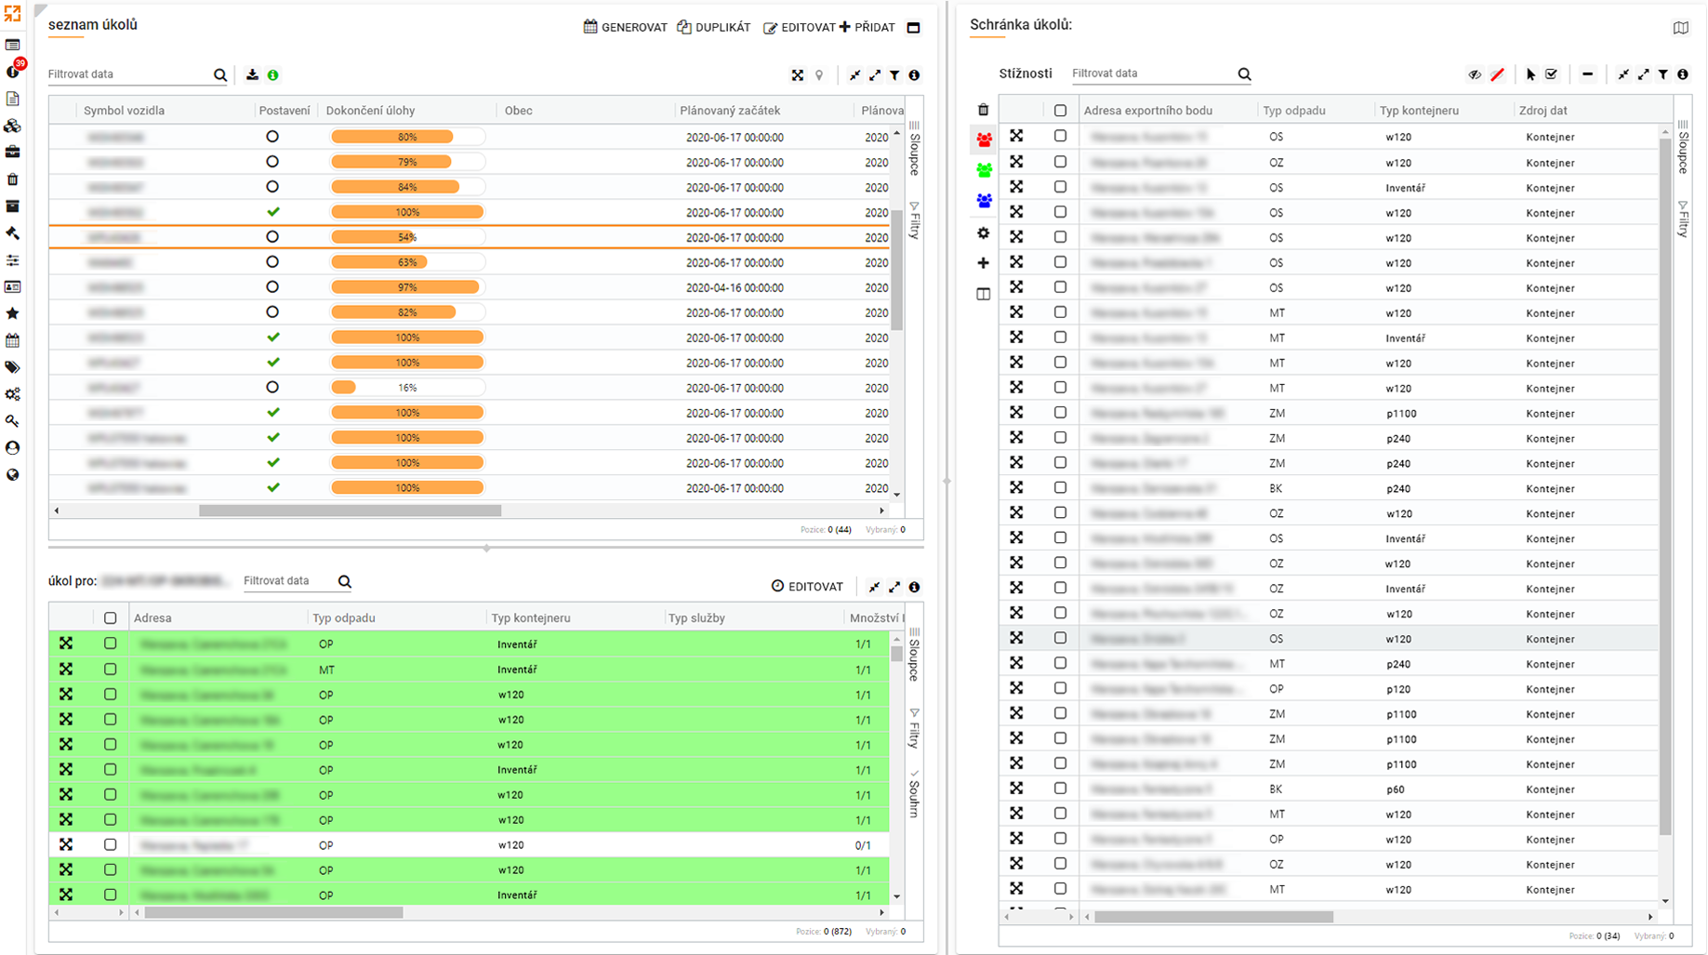Screen dimensions: 1708x955
Task: Expand Filtry side panel in seznam úkolů grid
Action: coord(914,220)
